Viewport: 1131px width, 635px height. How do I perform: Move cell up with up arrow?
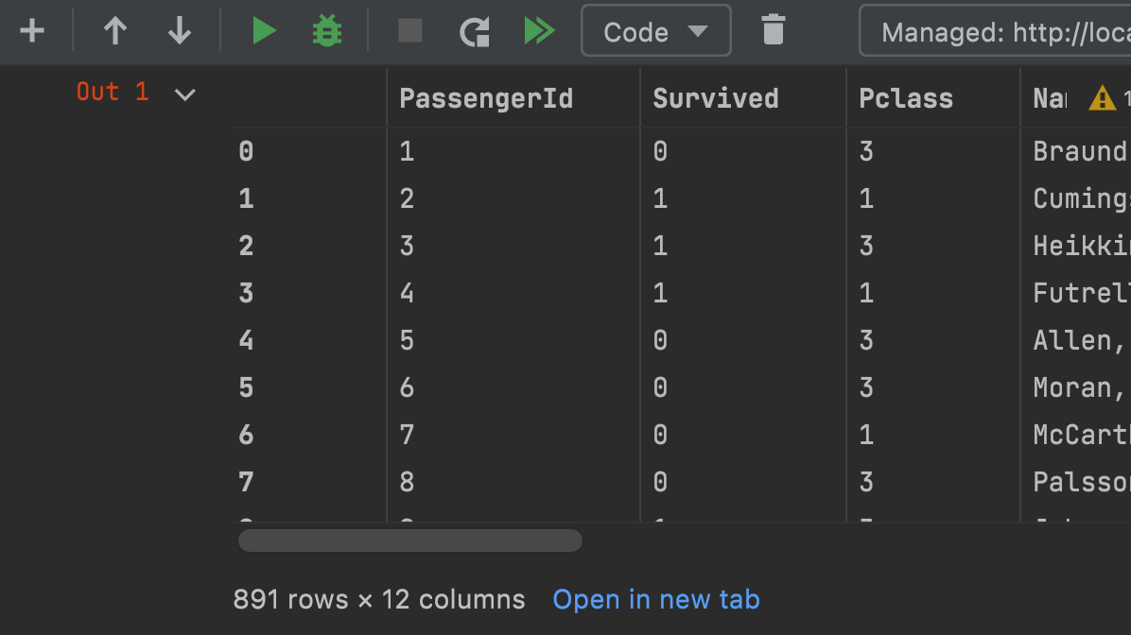point(115,31)
